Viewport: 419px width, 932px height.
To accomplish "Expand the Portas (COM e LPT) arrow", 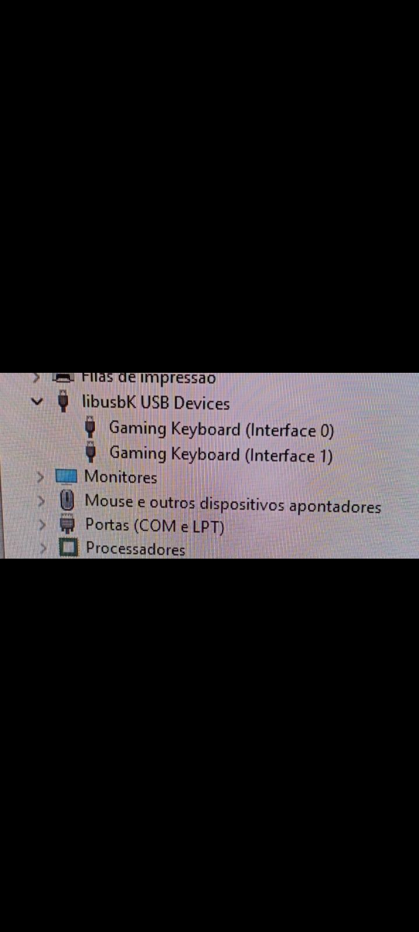I will click(42, 525).
